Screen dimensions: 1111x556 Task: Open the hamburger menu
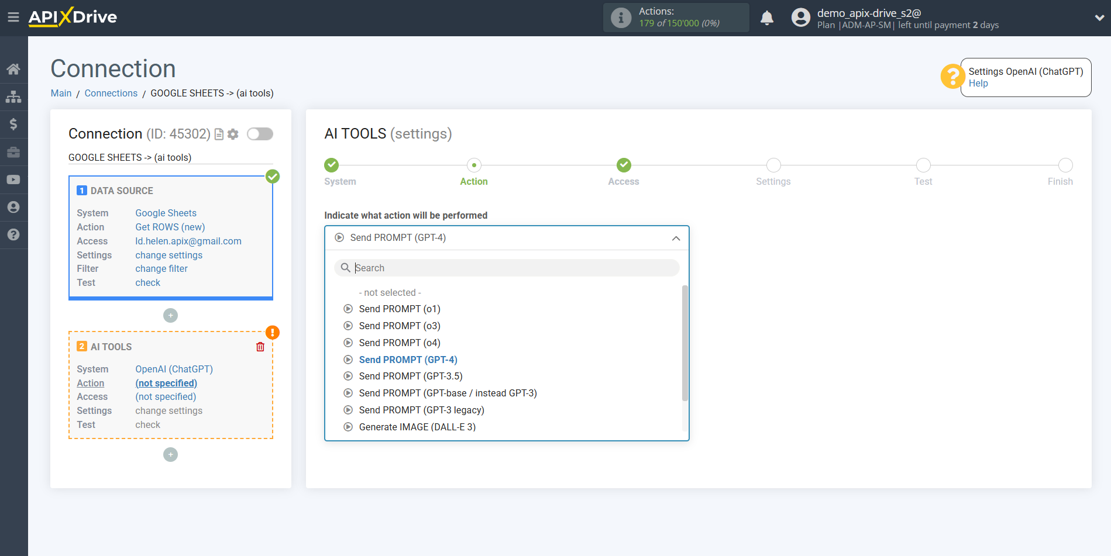coord(13,18)
